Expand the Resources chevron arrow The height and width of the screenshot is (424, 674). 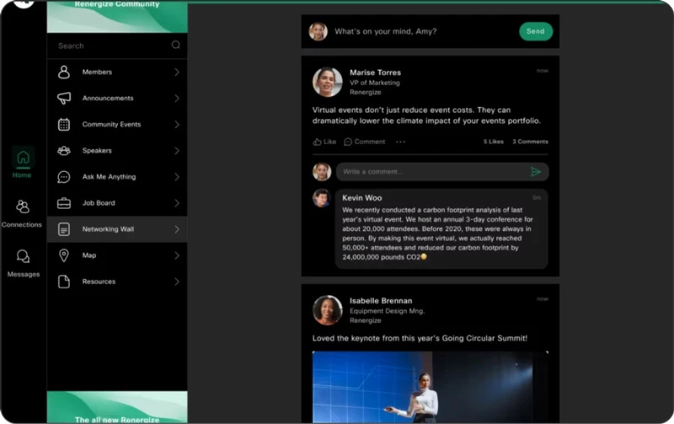[x=177, y=282]
